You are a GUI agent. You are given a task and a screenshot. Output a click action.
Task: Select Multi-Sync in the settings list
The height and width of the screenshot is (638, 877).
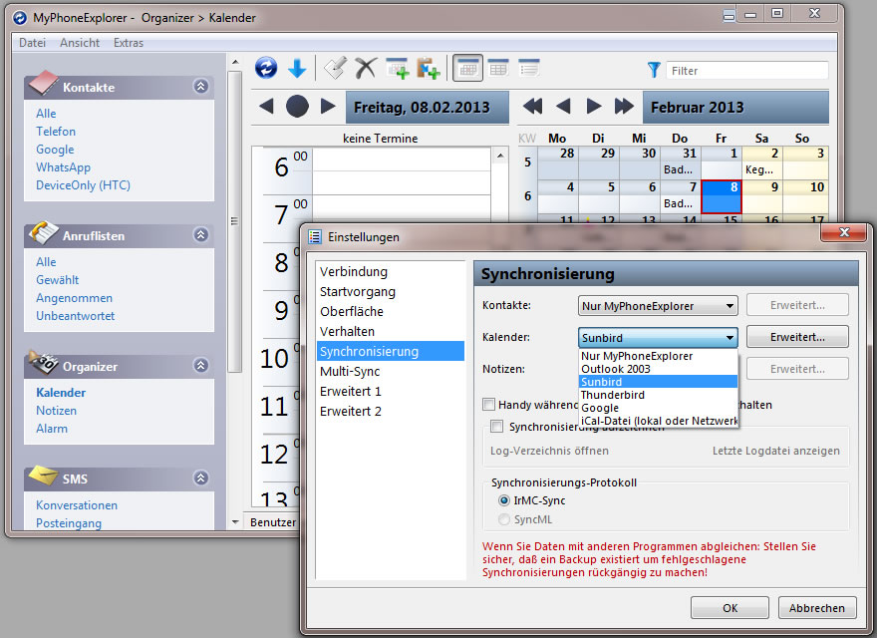(350, 371)
